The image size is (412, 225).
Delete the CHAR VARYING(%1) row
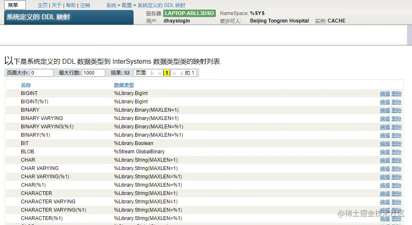tap(397, 177)
